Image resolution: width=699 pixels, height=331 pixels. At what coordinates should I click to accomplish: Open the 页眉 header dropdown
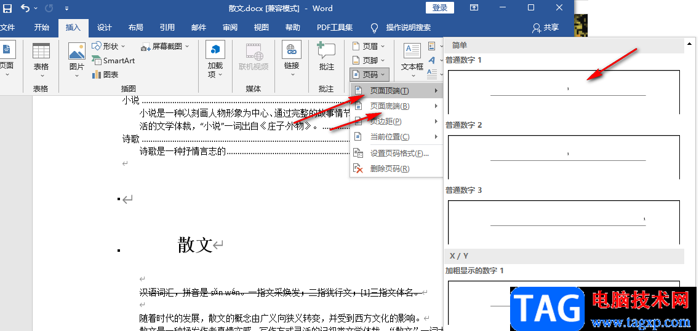point(368,46)
